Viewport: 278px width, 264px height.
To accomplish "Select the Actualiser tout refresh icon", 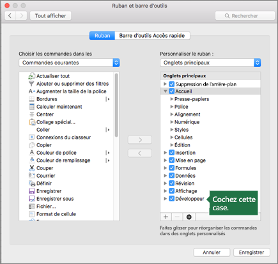I will pos(31,76).
